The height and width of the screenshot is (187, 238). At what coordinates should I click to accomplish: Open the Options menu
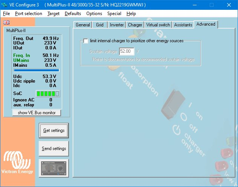[x=94, y=14]
